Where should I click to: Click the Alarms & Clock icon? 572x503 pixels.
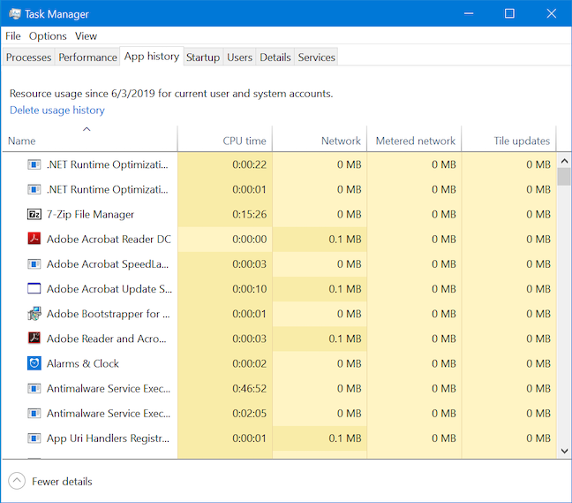click(x=34, y=363)
